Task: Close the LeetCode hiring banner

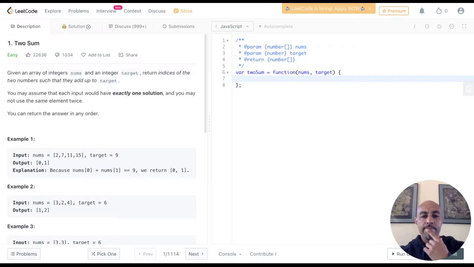Action: coord(369,9)
